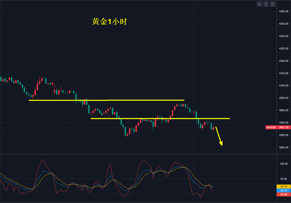Click the 3850.00 price axis label
This screenshot has height=203, width=291.
tap(284, 147)
